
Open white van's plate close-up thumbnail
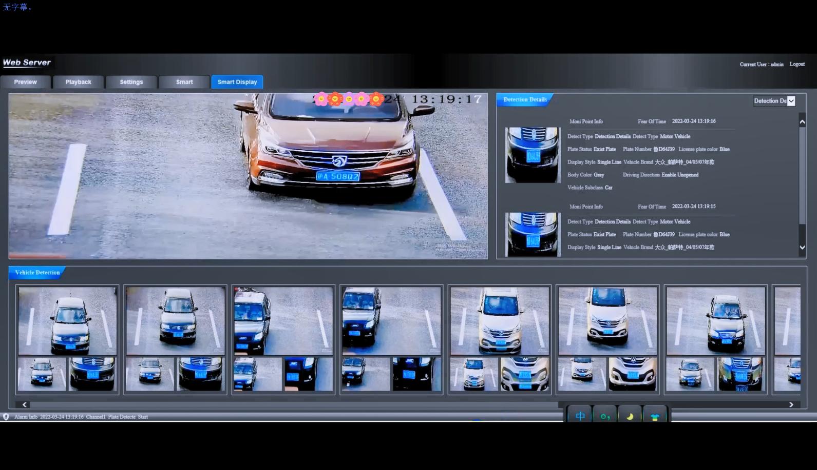[524, 374]
